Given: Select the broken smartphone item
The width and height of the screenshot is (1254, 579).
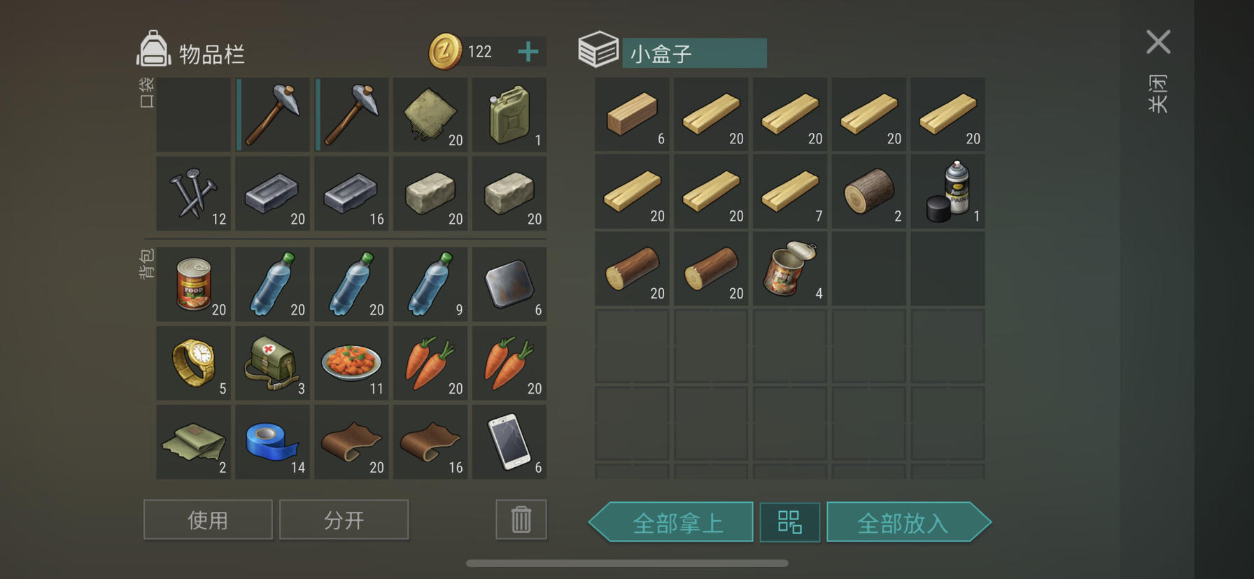Looking at the screenshot, I should tap(509, 442).
